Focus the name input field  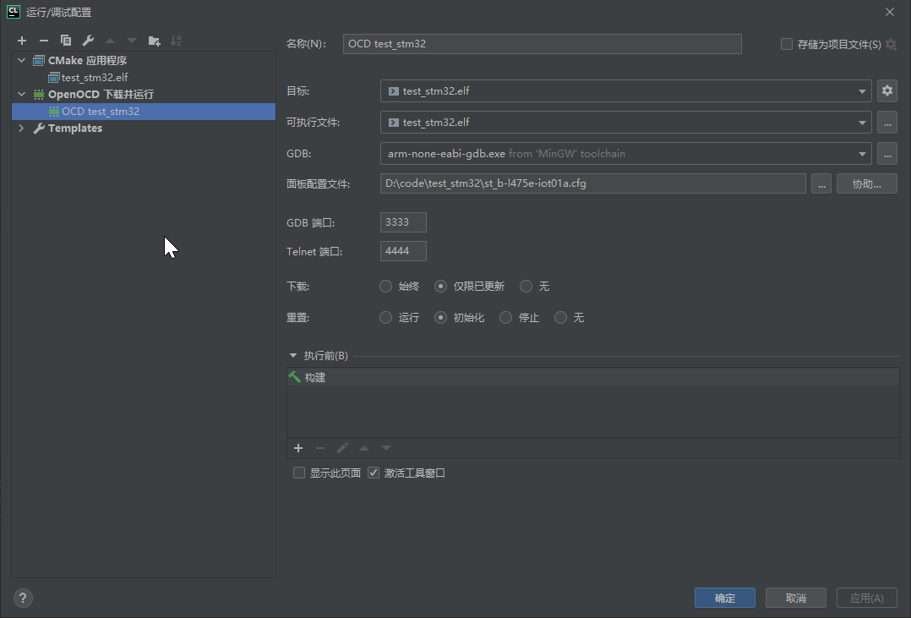pos(542,44)
